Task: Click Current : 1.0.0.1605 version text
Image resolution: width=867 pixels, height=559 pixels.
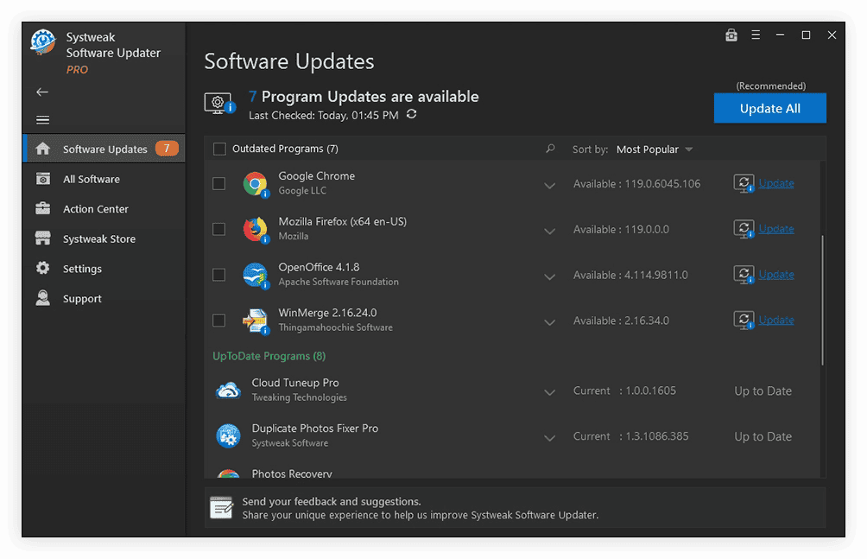Action: [624, 391]
